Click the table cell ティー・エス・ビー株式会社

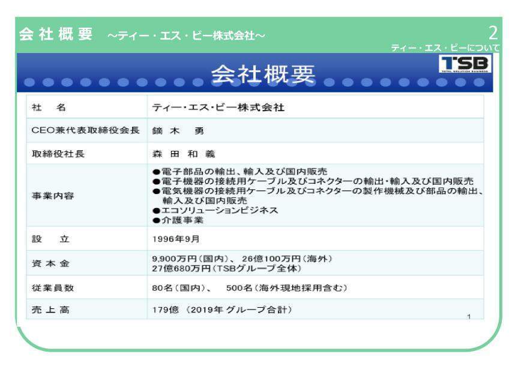218,107
